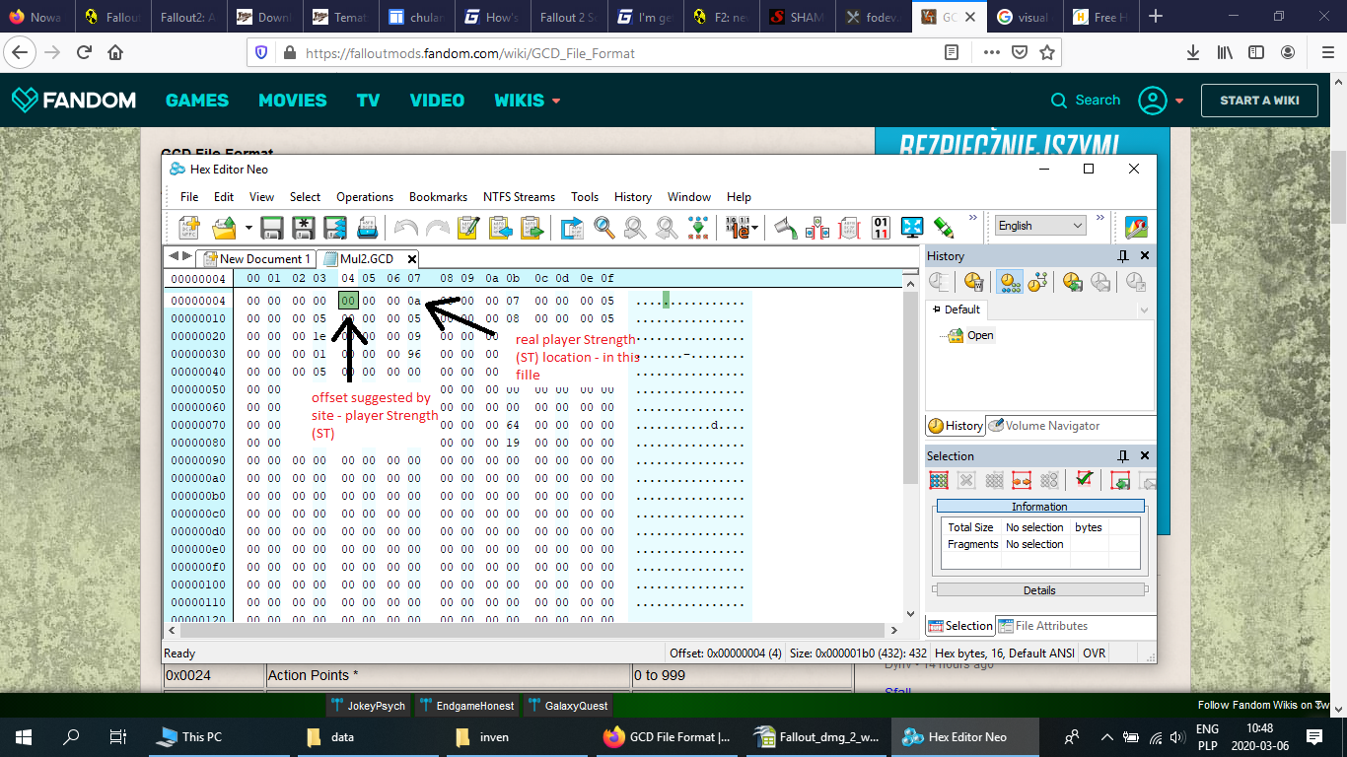Click the horizontal scrollbar under the hex view

[532, 631]
